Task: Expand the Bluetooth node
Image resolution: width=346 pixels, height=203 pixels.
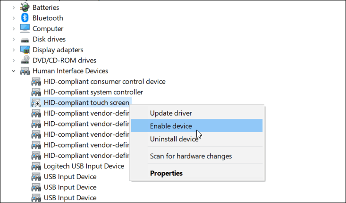Action: tap(14, 18)
